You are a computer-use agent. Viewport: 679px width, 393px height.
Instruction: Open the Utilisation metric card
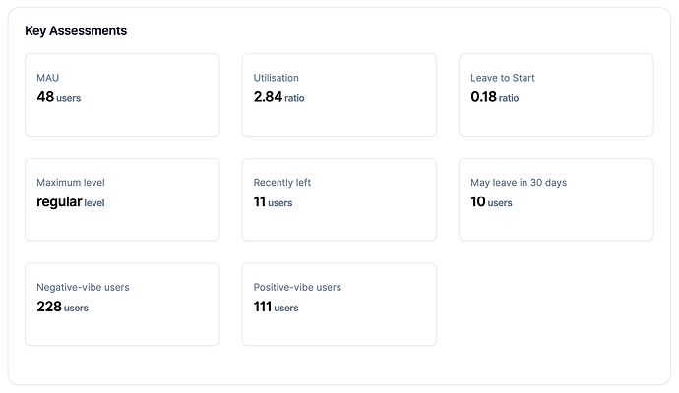[x=339, y=94]
